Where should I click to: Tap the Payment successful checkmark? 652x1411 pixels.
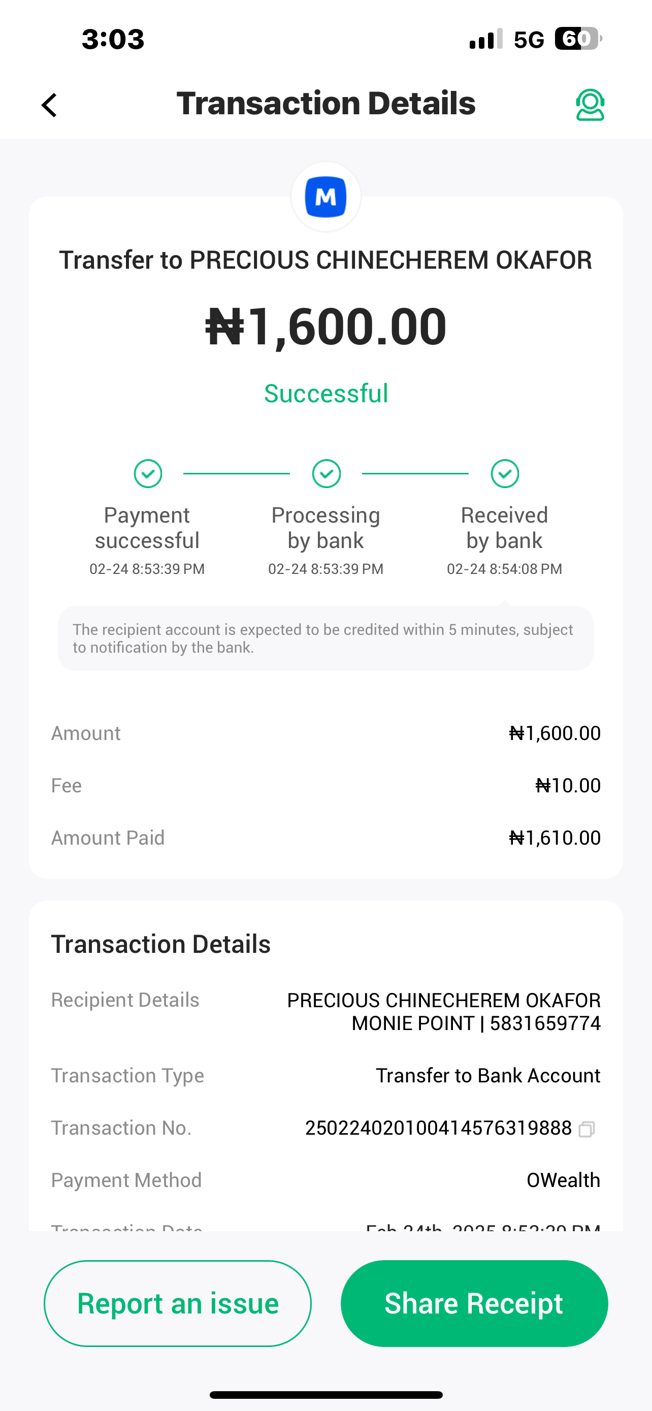pos(148,473)
